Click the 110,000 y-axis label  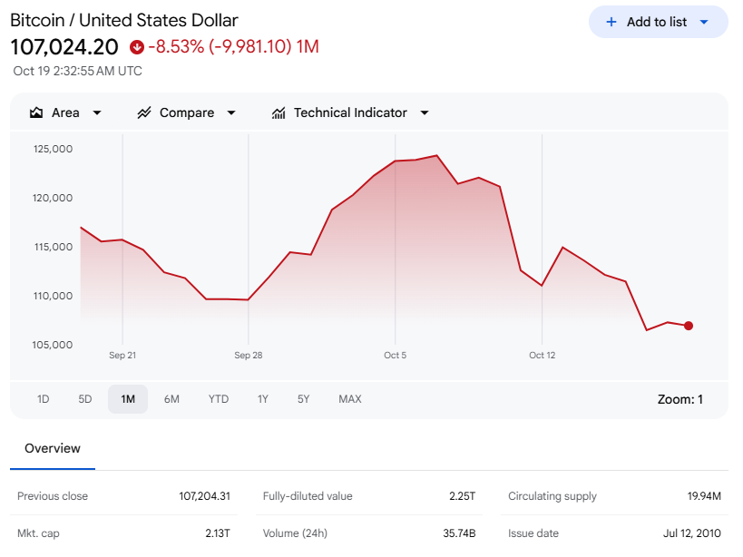click(53, 296)
